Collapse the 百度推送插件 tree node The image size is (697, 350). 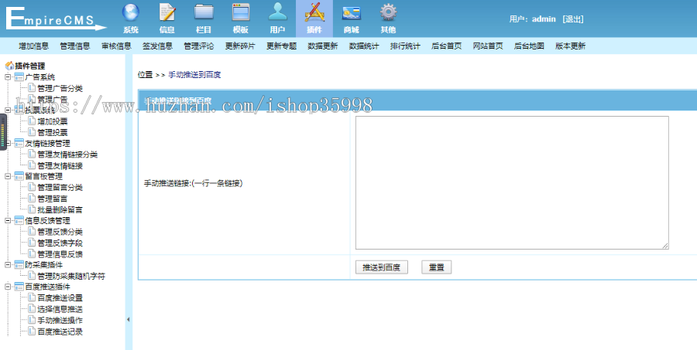(x=8, y=287)
